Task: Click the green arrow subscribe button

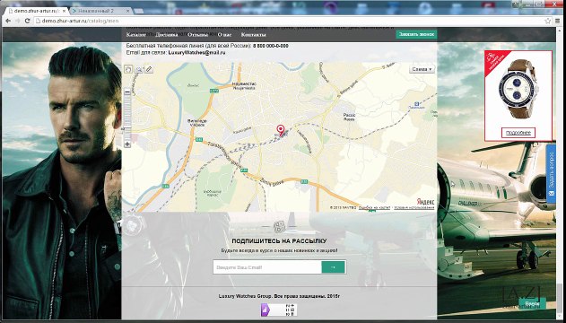Action: [333, 267]
